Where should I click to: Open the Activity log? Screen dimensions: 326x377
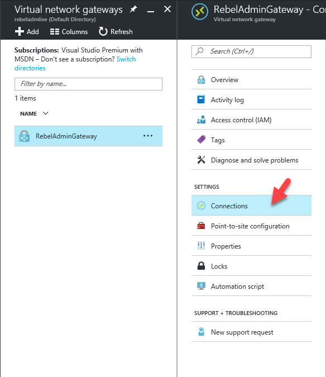251,99
